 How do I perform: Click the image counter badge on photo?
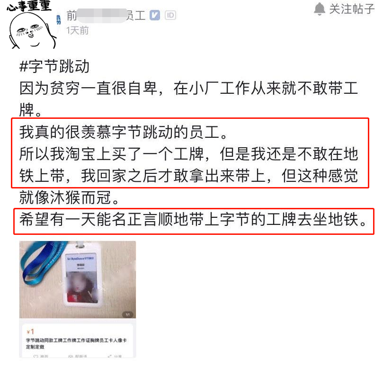(128, 314)
